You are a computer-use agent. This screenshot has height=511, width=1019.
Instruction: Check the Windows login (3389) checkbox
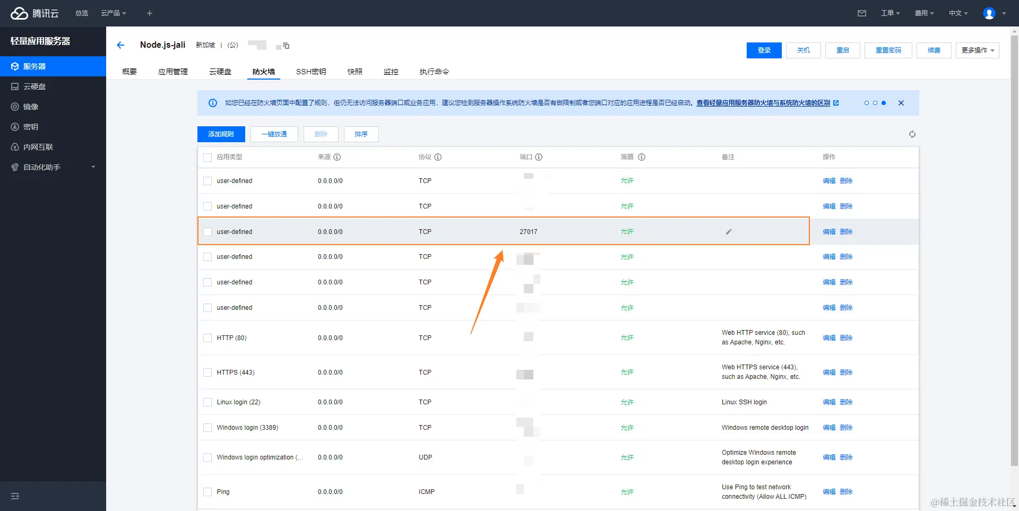[208, 428]
